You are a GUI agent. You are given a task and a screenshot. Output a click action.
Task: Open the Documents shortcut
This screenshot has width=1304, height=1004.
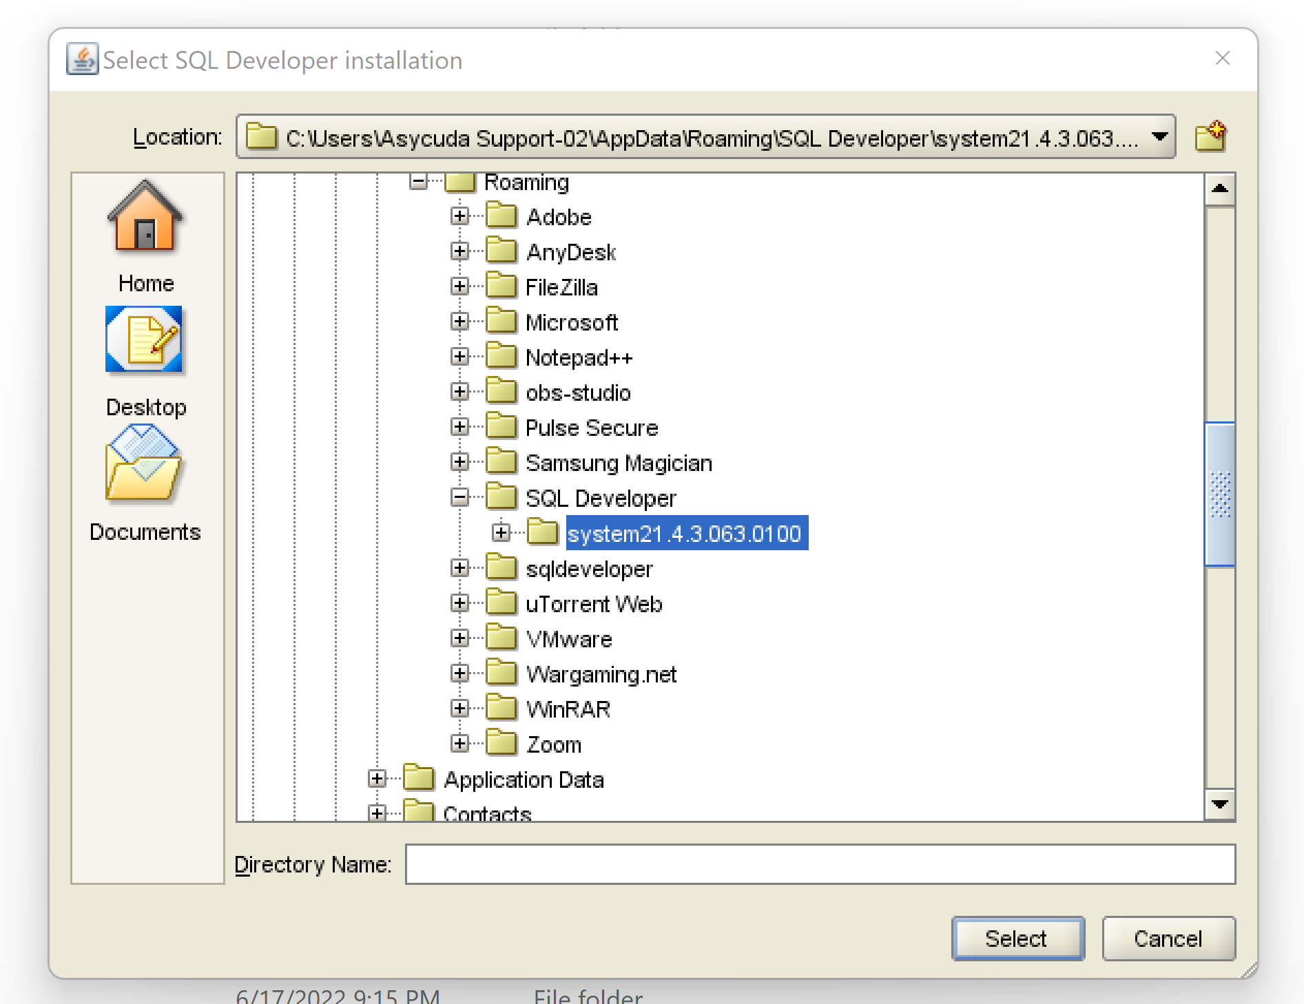click(x=145, y=483)
